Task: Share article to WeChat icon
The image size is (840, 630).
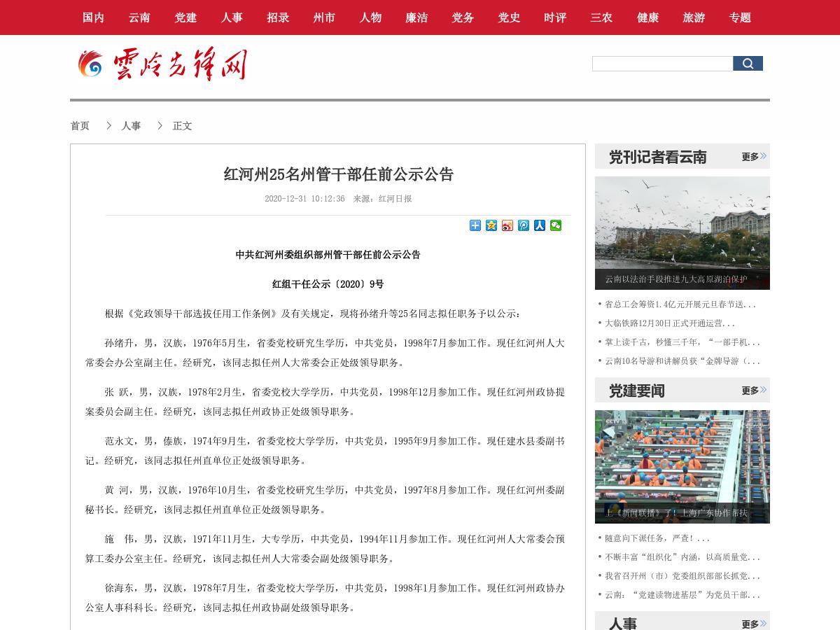Action: tap(556, 225)
